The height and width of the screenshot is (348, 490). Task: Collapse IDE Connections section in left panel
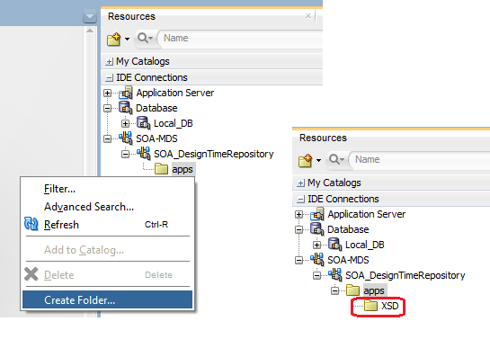tap(109, 77)
